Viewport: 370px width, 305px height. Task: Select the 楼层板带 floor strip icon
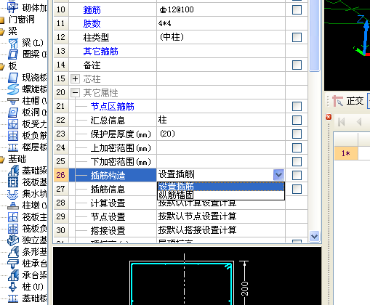[13, 147]
